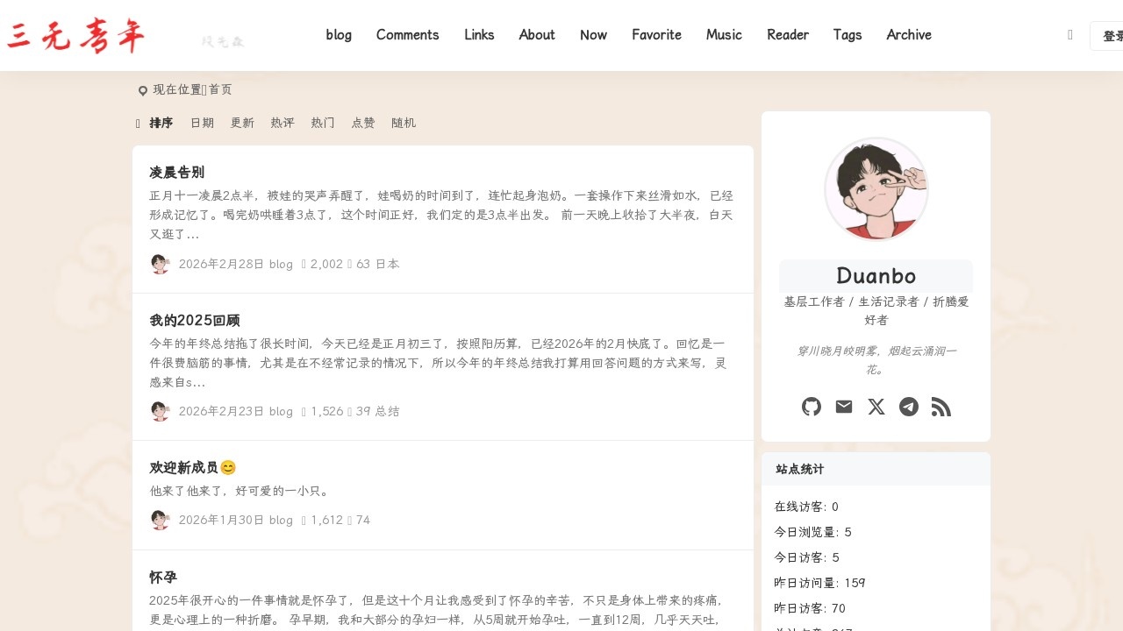
Task: Click the email envelope icon
Action: (843, 407)
